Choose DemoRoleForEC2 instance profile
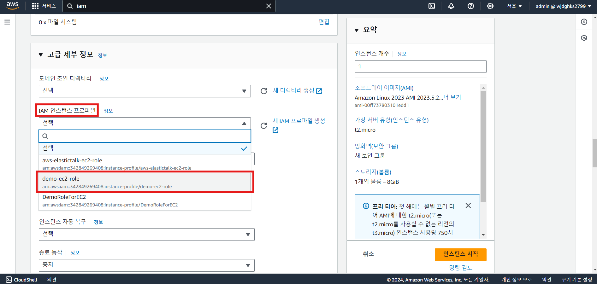This screenshot has height=284, width=597. pyautogui.click(x=145, y=201)
